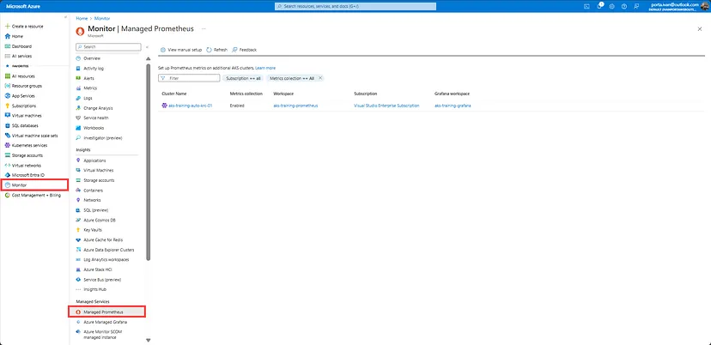Remove the Metrics collection filter
This screenshot has height=345, width=711.
(x=320, y=78)
